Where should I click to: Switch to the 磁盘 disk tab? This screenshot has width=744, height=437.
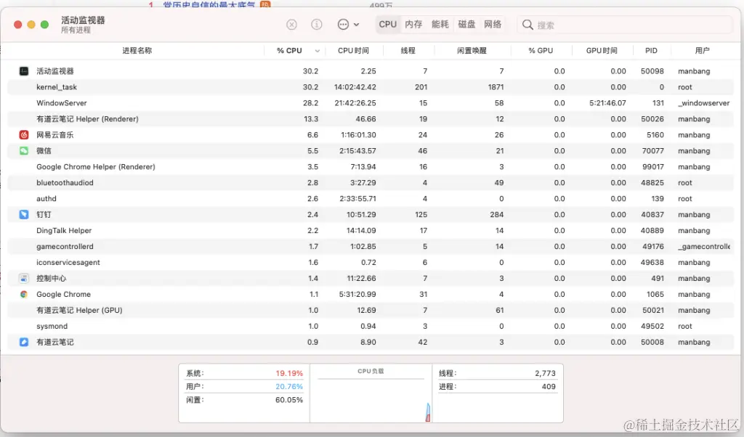pos(466,24)
